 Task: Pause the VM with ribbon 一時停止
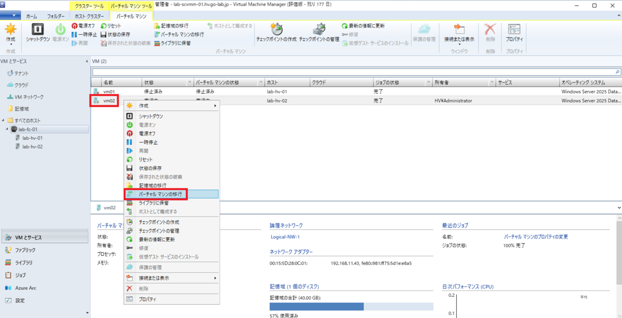84,34
